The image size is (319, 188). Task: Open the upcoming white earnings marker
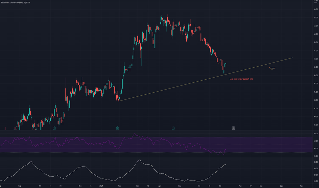(233, 128)
